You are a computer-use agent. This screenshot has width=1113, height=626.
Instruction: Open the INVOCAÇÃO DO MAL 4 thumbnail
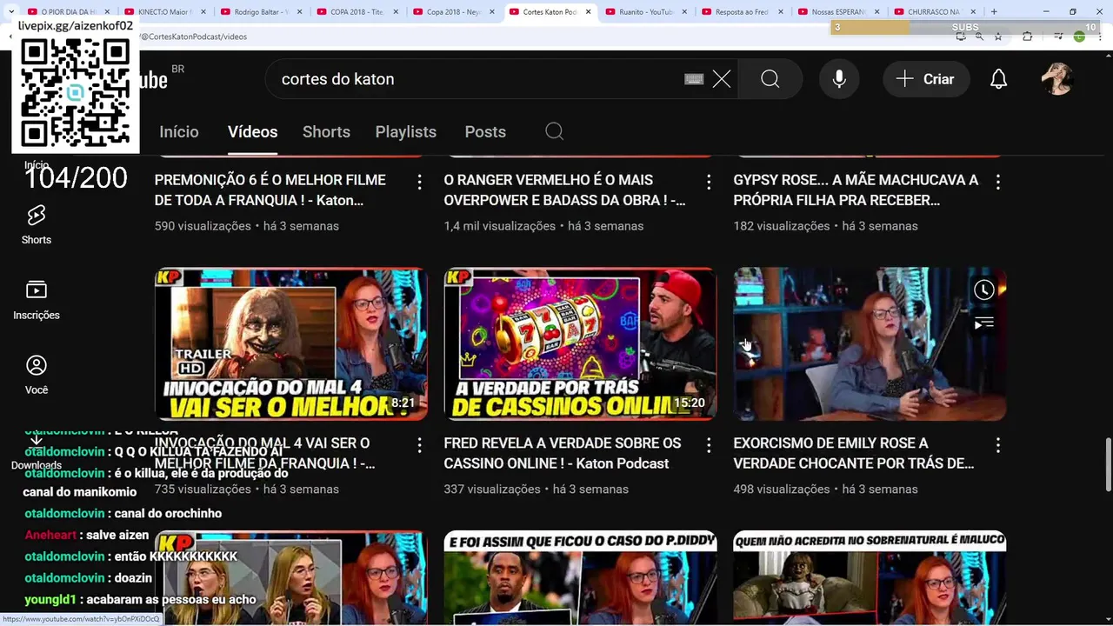[291, 344]
